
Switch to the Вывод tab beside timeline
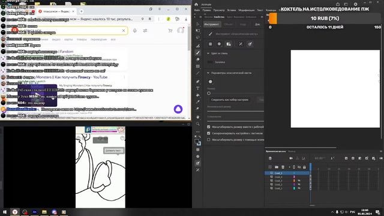292,151
